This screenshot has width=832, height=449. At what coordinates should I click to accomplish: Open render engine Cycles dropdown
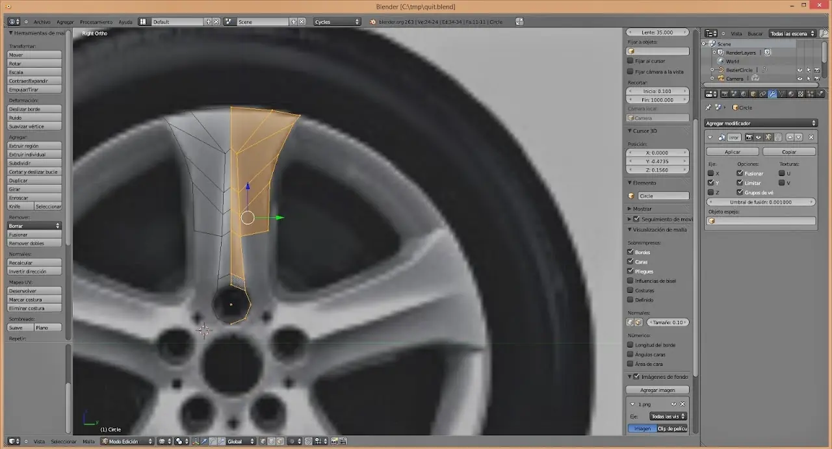(337, 21)
